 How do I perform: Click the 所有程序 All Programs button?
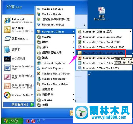pyautogui.click(x=18, y=105)
